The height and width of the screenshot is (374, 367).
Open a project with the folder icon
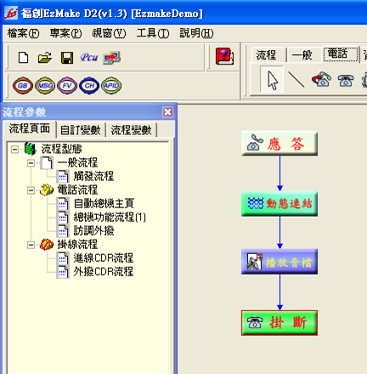click(45, 58)
